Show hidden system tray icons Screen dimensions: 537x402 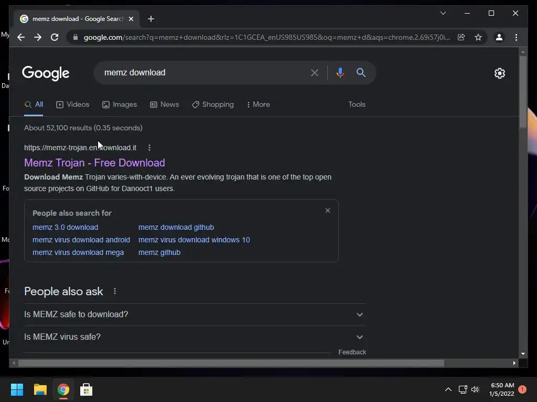448,389
